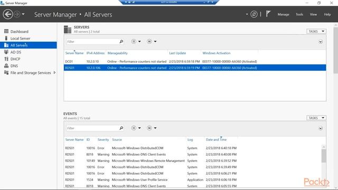Select the RDS01 server row

click(x=195, y=68)
